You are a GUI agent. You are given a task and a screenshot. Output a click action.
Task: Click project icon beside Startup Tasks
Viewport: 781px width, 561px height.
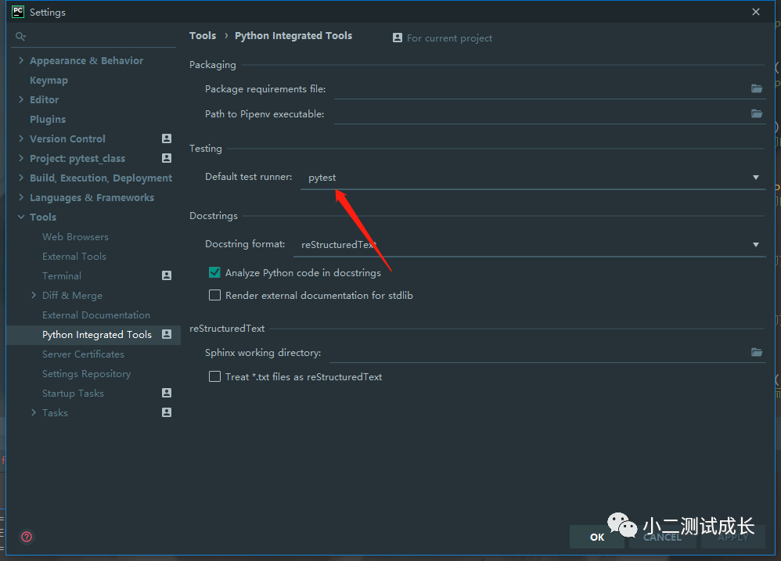pyautogui.click(x=167, y=393)
